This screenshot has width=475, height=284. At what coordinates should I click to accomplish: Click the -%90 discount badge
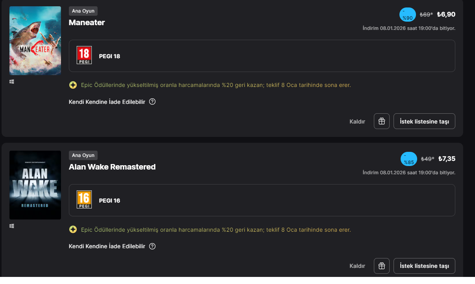(x=407, y=15)
